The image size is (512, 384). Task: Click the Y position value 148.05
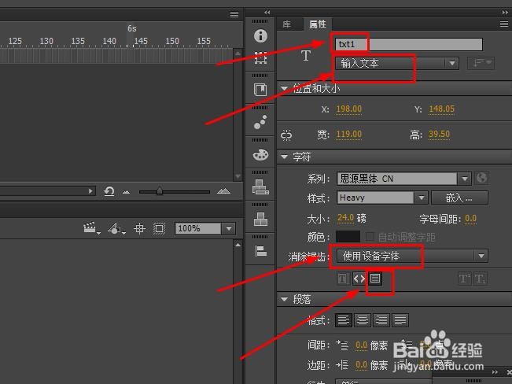pyautogui.click(x=441, y=109)
